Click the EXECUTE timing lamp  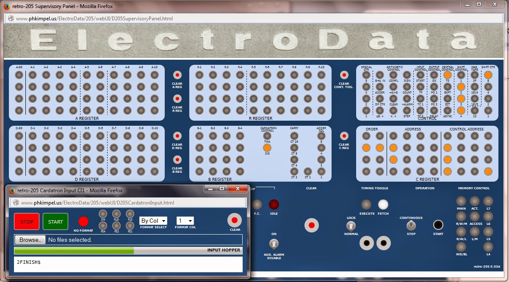(x=366, y=205)
